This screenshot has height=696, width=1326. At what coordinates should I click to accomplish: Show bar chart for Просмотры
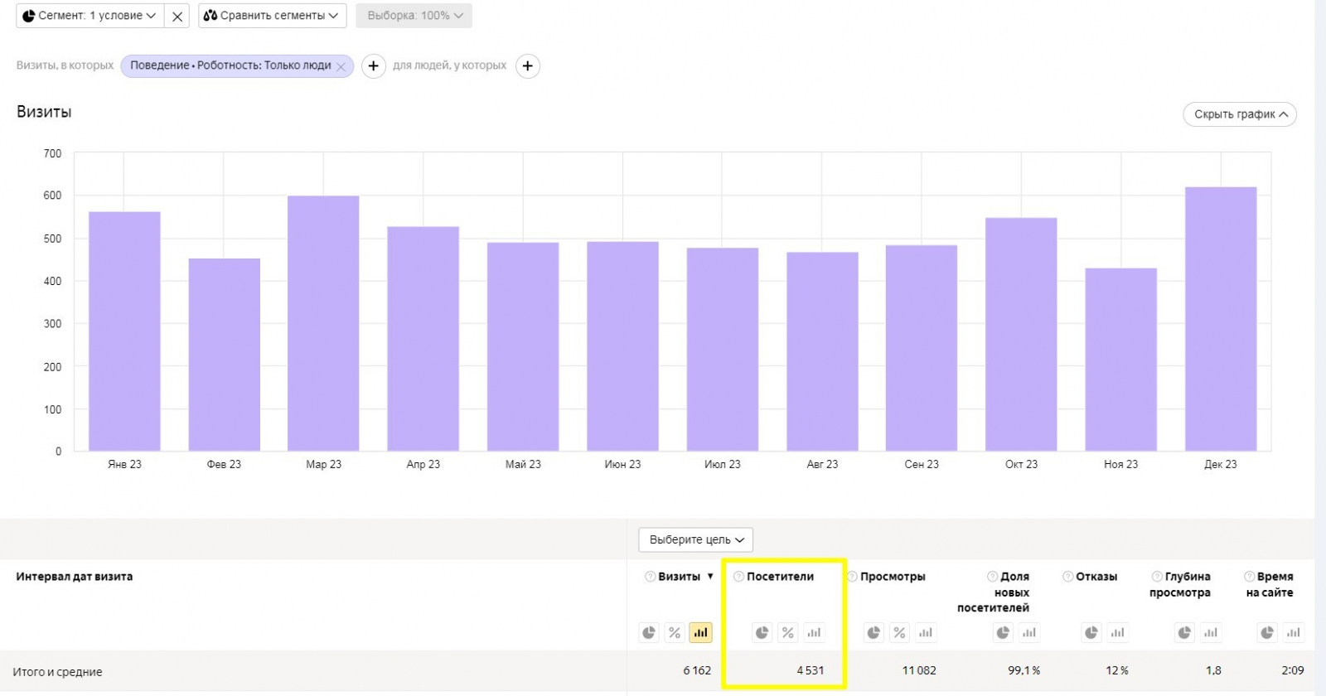coord(926,633)
